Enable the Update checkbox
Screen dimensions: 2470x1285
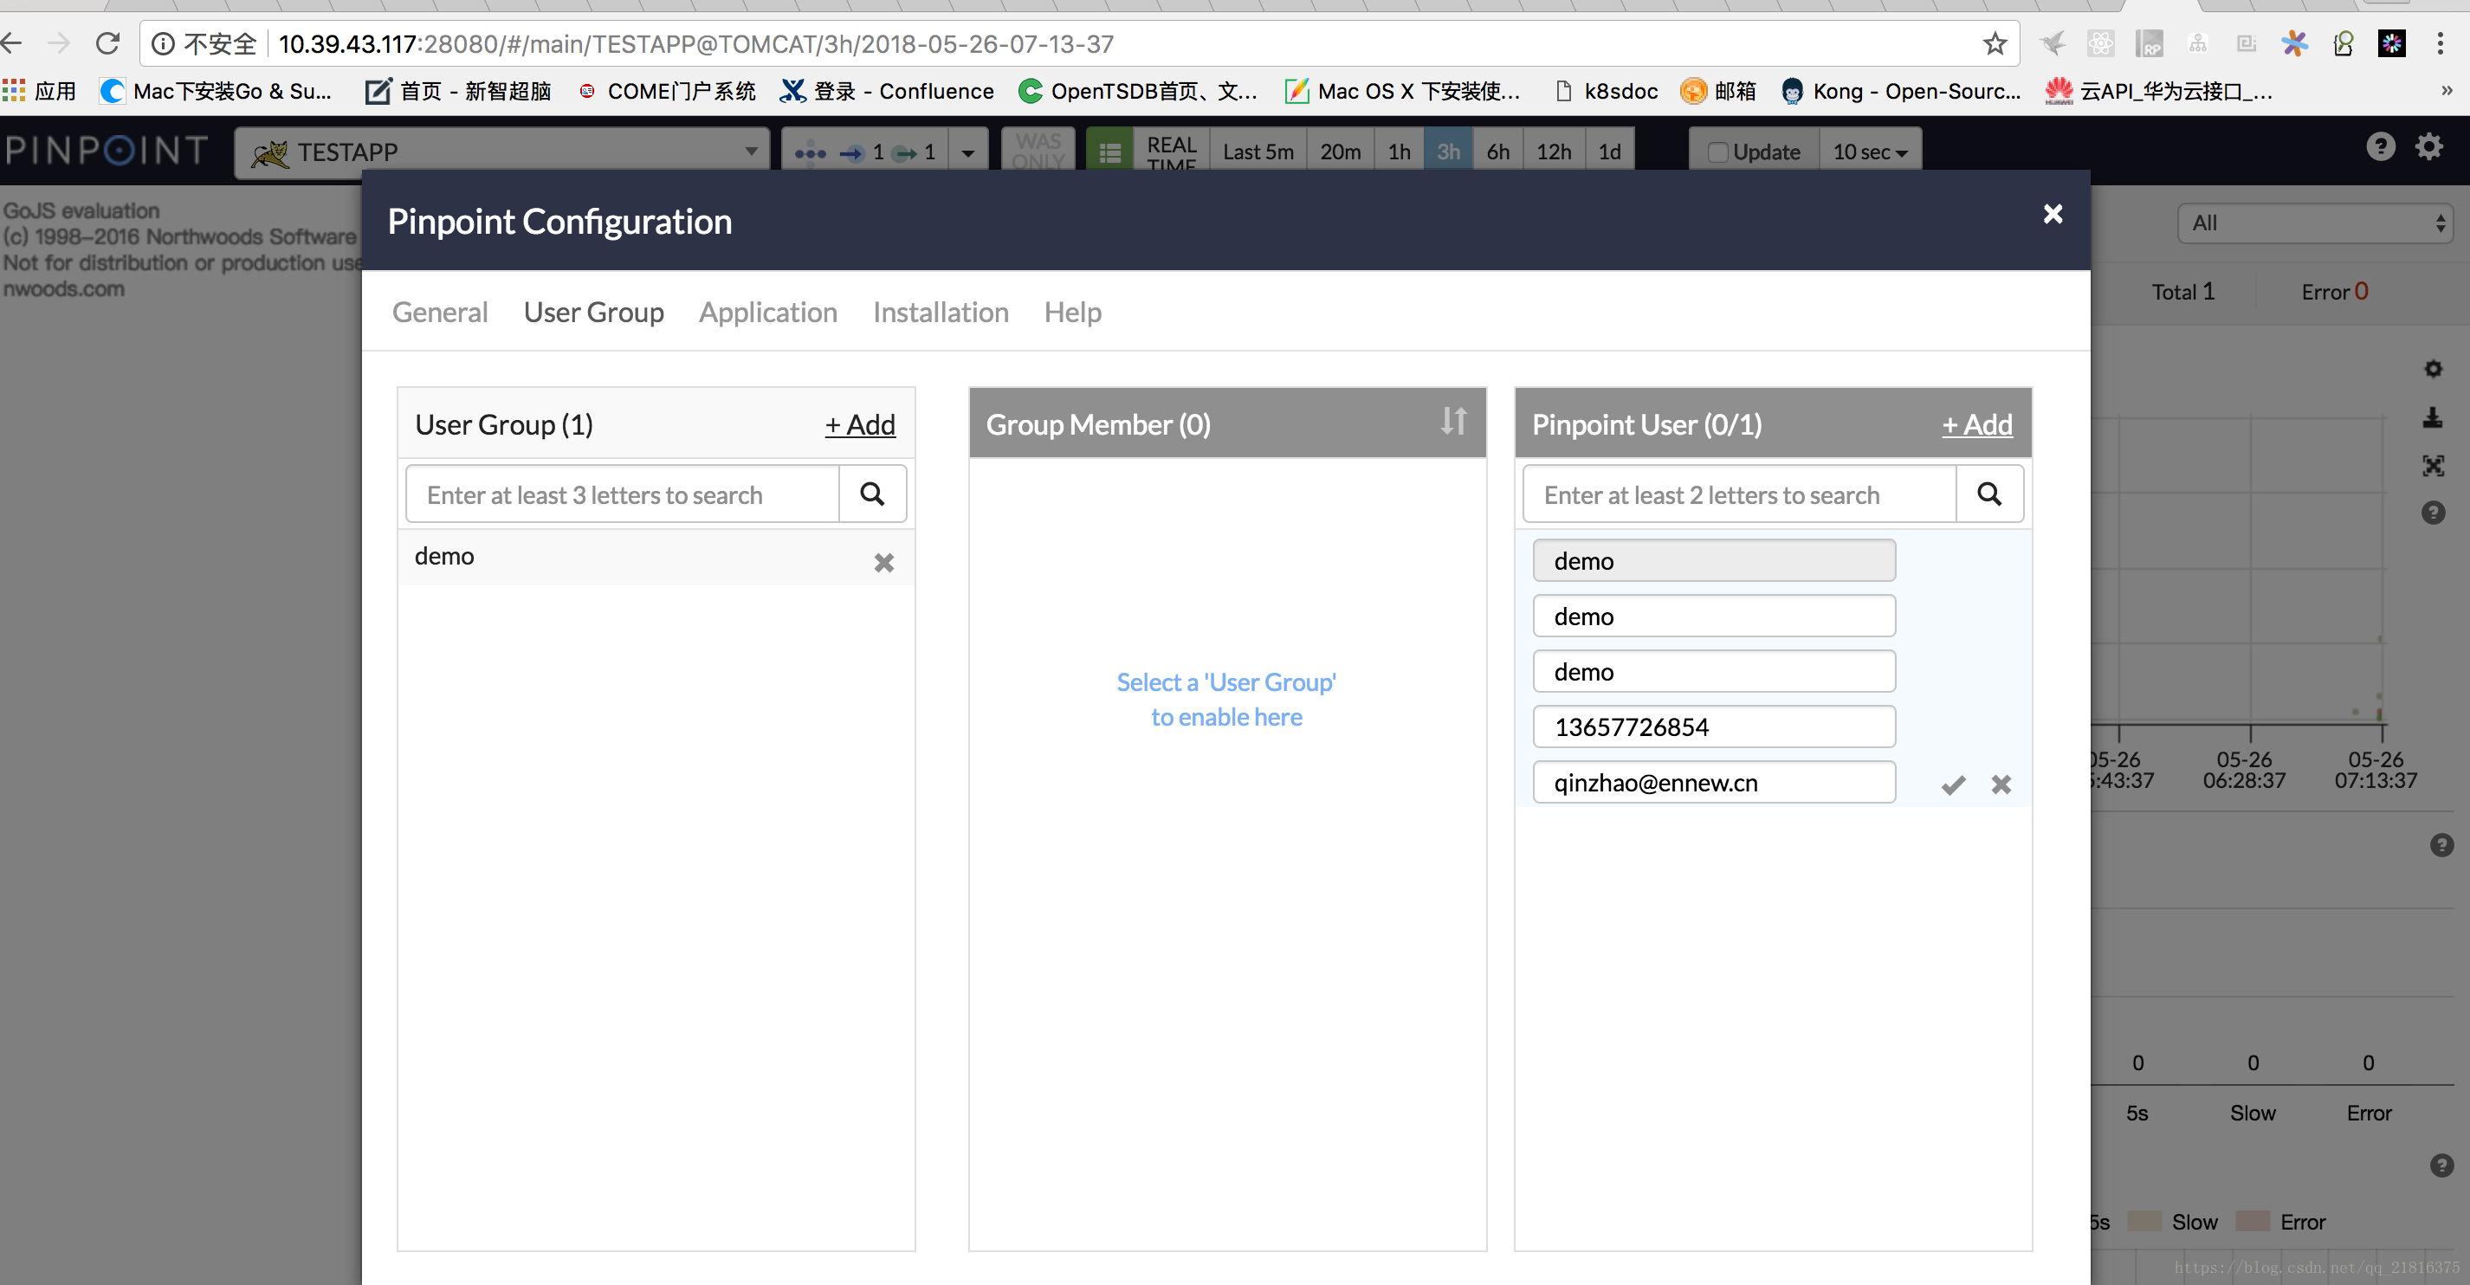(1717, 152)
